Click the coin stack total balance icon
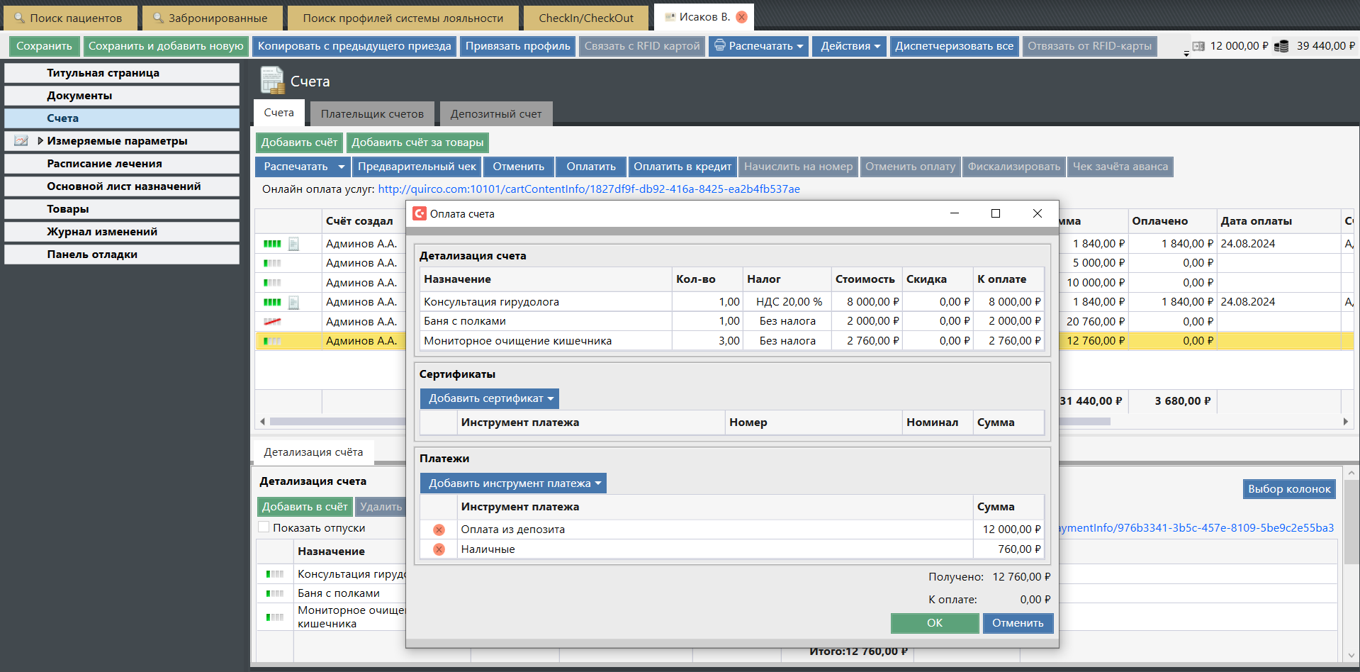 coord(1281,46)
